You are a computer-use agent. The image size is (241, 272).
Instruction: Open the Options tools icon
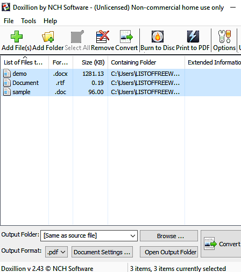[224, 37]
